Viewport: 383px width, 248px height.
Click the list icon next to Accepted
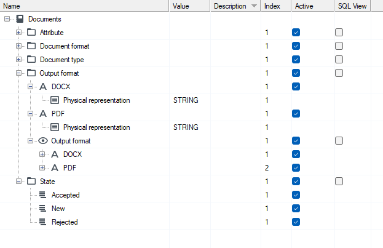43,194
